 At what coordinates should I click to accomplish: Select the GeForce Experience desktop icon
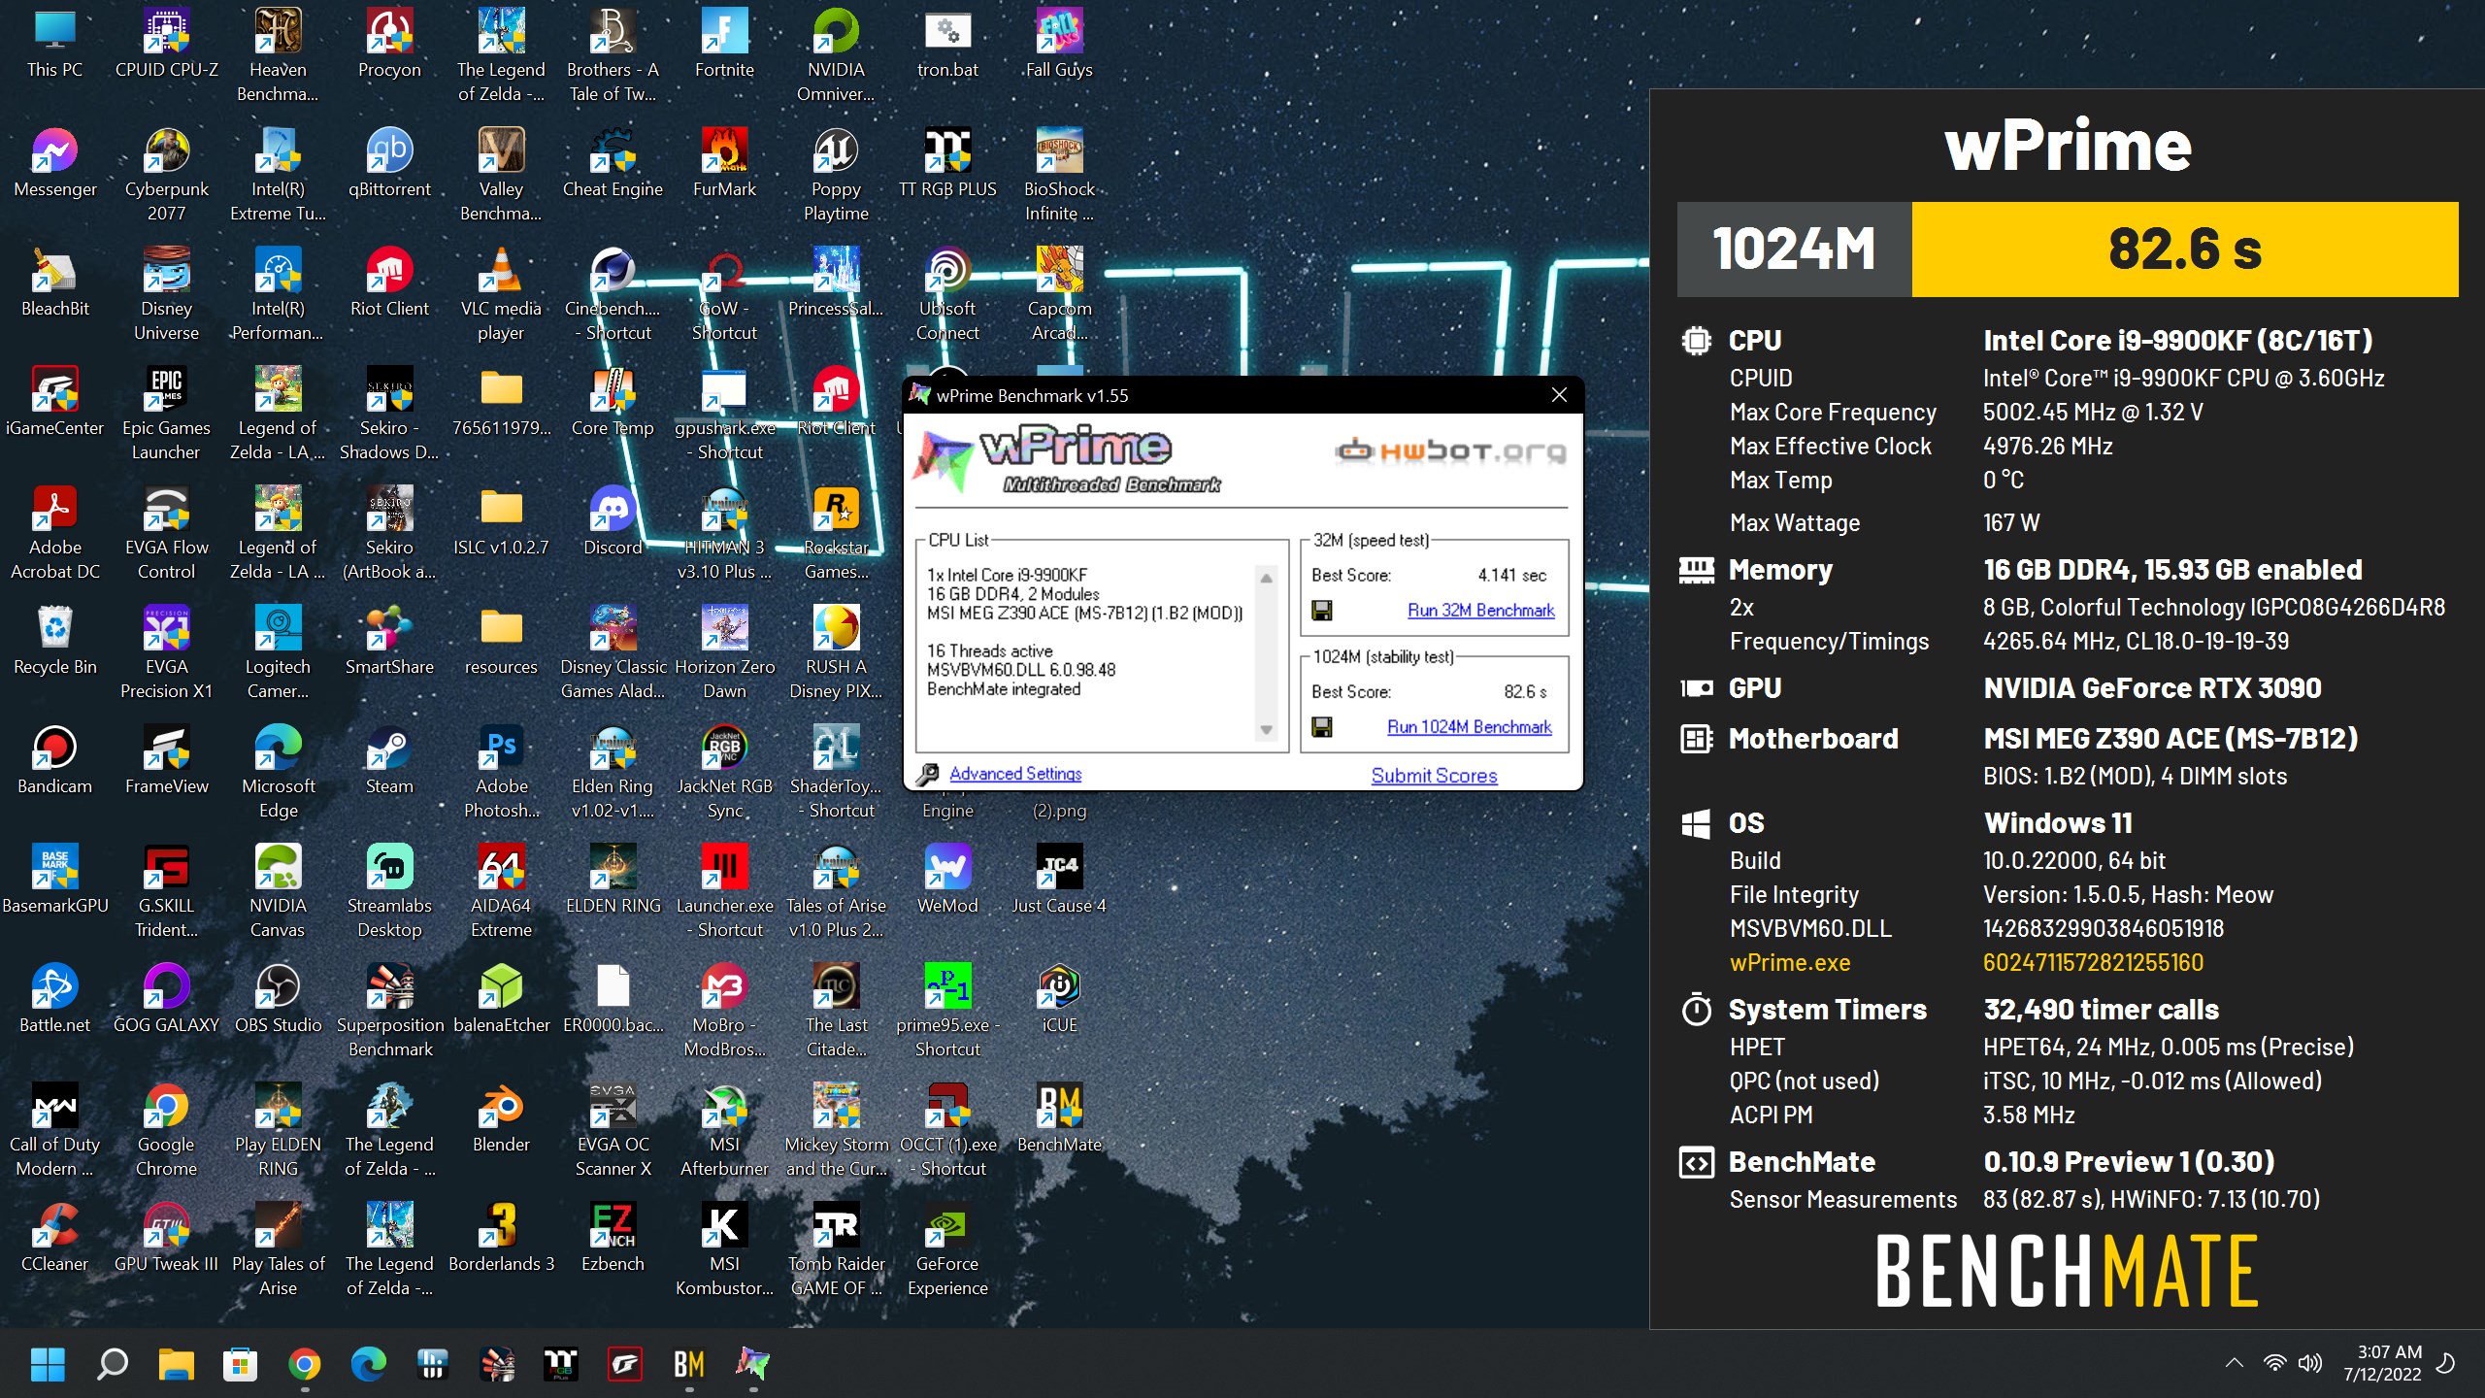[x=947, y=1250]
